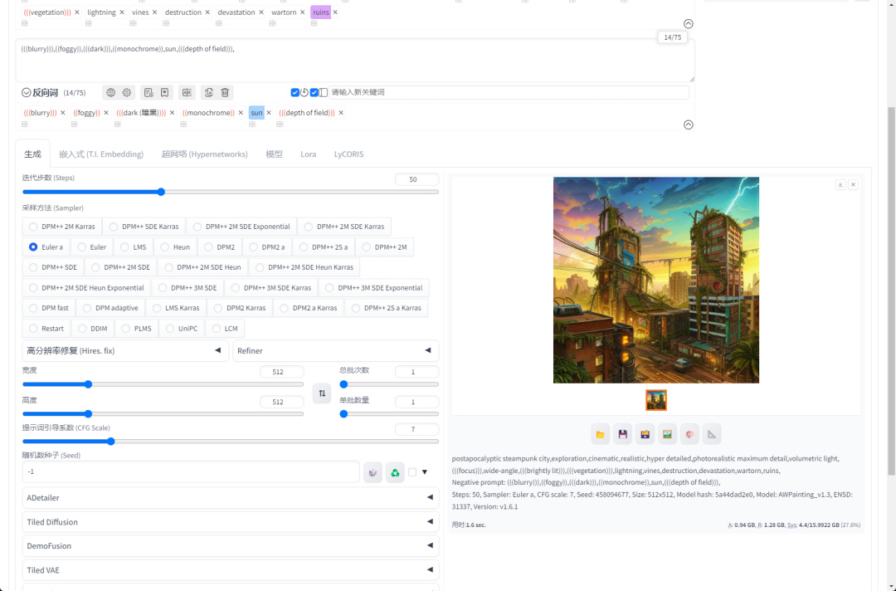
Task: Choose the UniPC sampler
Action: pyautogui.click(x=181, y=329)
